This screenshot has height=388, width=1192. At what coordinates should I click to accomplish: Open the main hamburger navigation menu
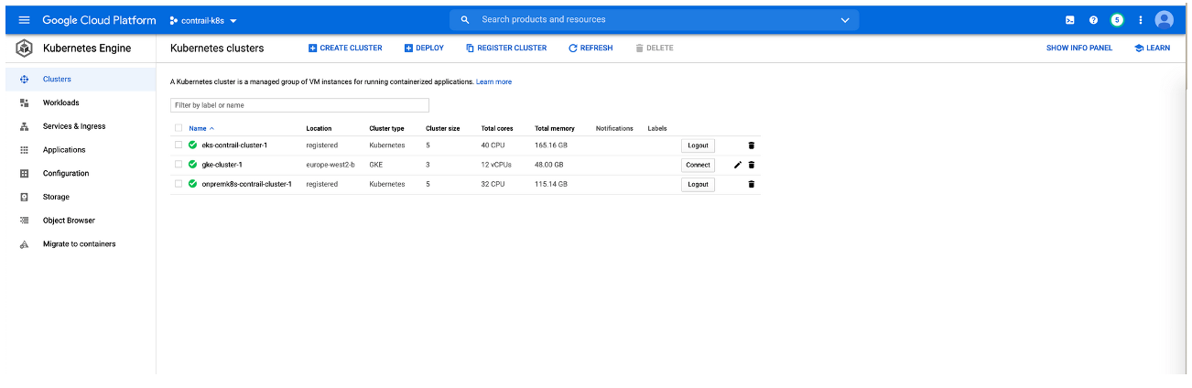click(25, 20)
